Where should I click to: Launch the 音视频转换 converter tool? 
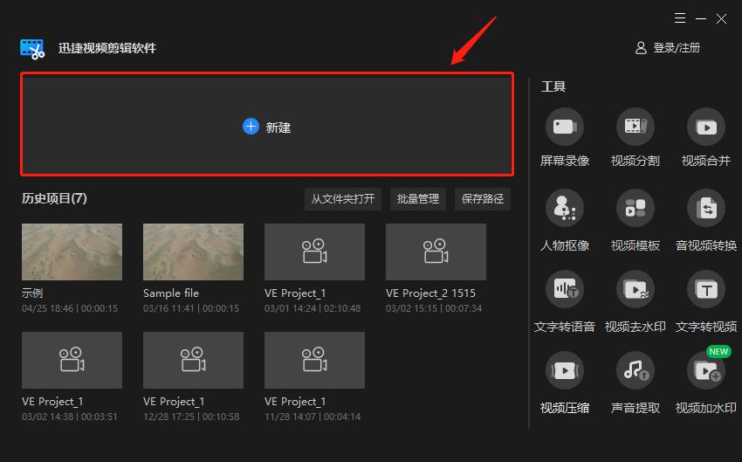click(705, 208)
